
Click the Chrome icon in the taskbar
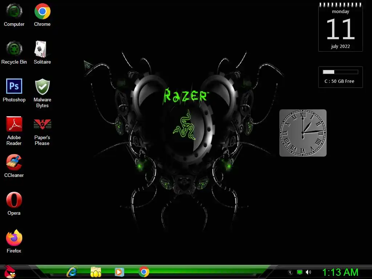click(x=144, y=272)
